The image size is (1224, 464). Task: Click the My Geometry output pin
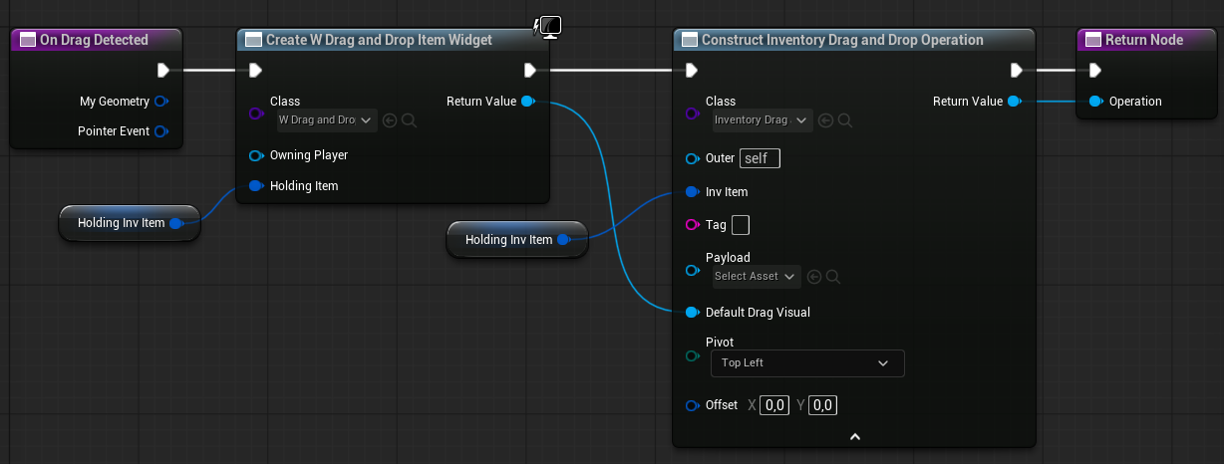161,102
